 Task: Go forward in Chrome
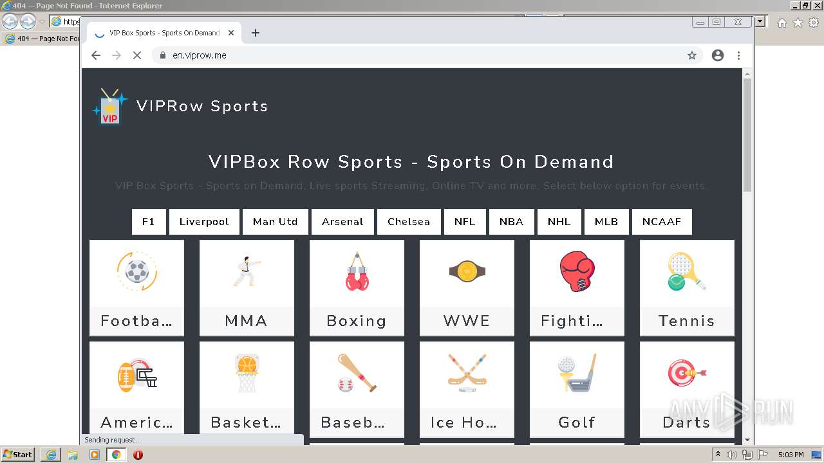(117, 55)
